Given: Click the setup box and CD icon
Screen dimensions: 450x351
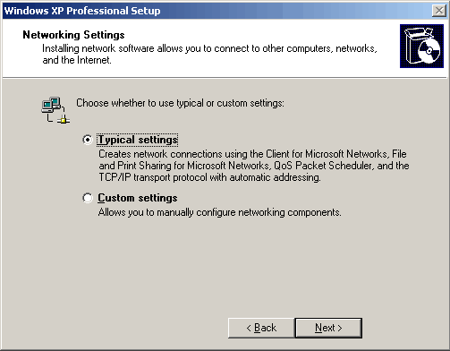Looking at the screenshot, I should point(421,46).
